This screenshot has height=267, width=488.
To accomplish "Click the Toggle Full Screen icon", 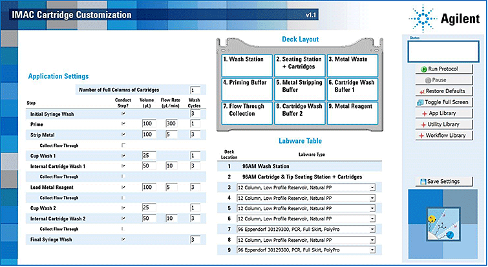I will [x=419, y=102].
